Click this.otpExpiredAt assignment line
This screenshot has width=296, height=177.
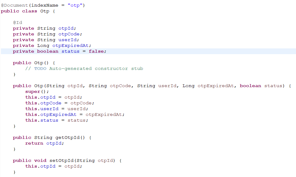pos(75,115)
